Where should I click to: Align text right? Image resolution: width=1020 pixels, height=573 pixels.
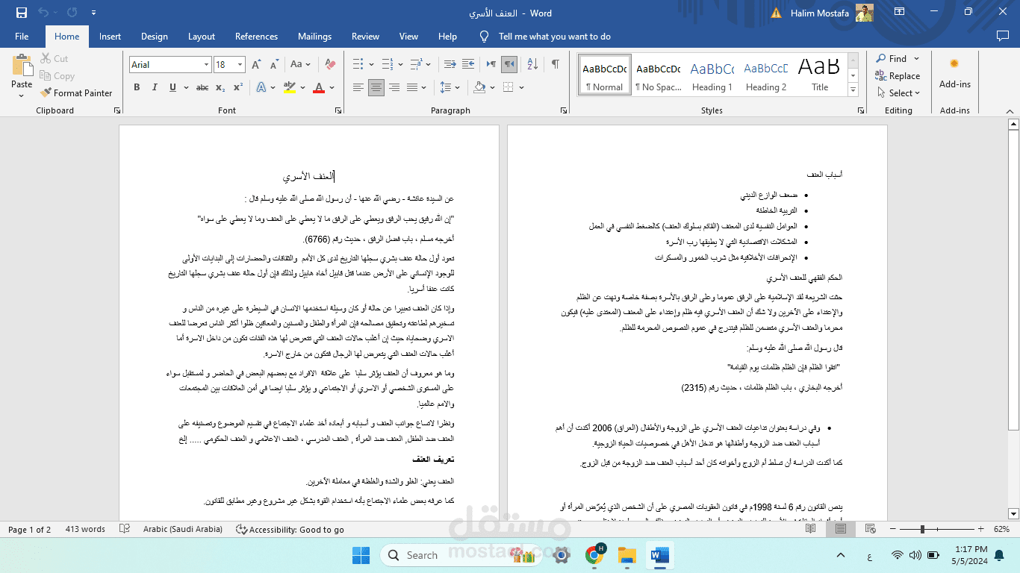pos(394,87)
